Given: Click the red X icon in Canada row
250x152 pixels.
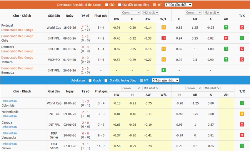Looking at the screenshot, I should coord(242,124).
